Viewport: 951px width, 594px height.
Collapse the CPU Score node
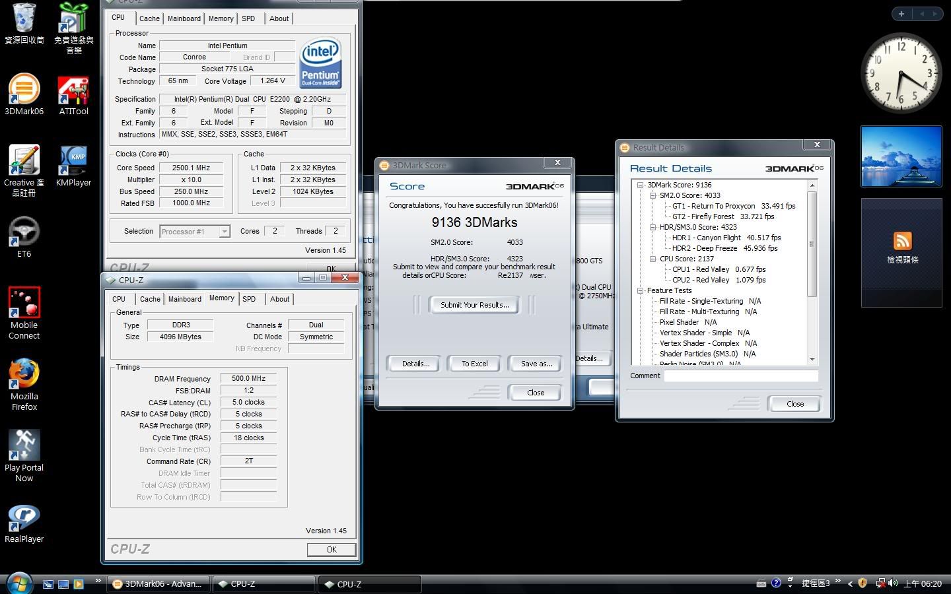pyautogui.click(x=652, y=259)
